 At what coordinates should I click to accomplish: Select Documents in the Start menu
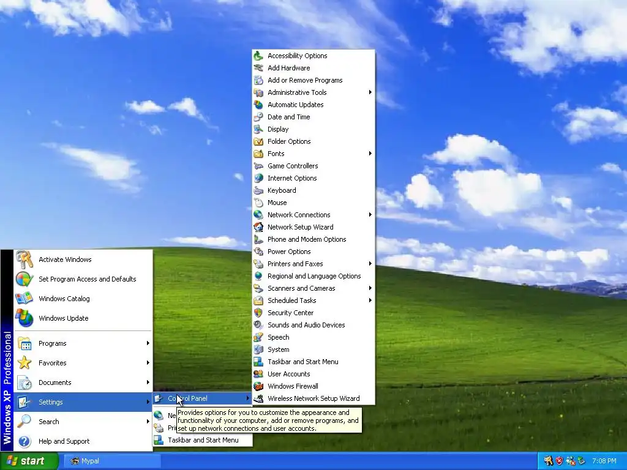click(x=83, y=382)
